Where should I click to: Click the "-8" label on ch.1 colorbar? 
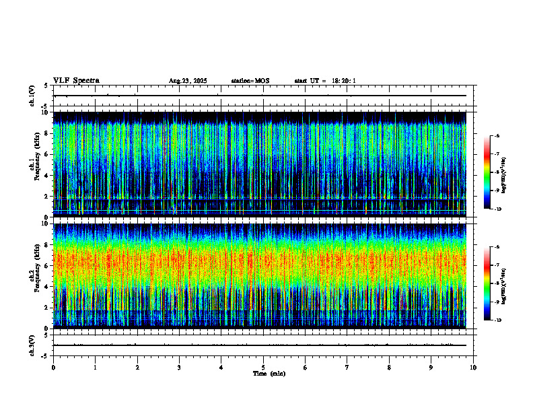click(x=497, y=172)
